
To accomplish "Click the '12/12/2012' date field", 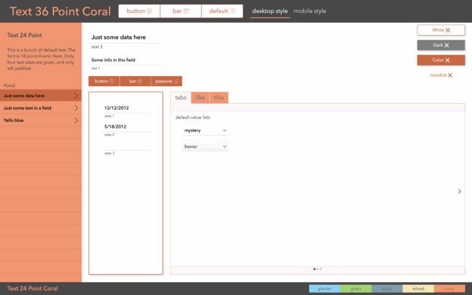I will click(126, 108).
